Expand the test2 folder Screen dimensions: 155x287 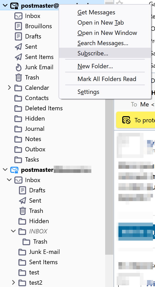click(x=14, y=283)
